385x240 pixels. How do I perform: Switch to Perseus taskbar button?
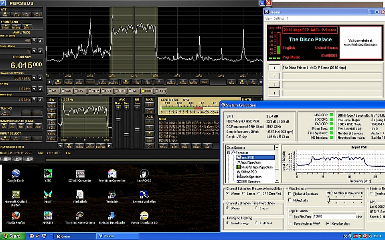[x=118, y=236]
